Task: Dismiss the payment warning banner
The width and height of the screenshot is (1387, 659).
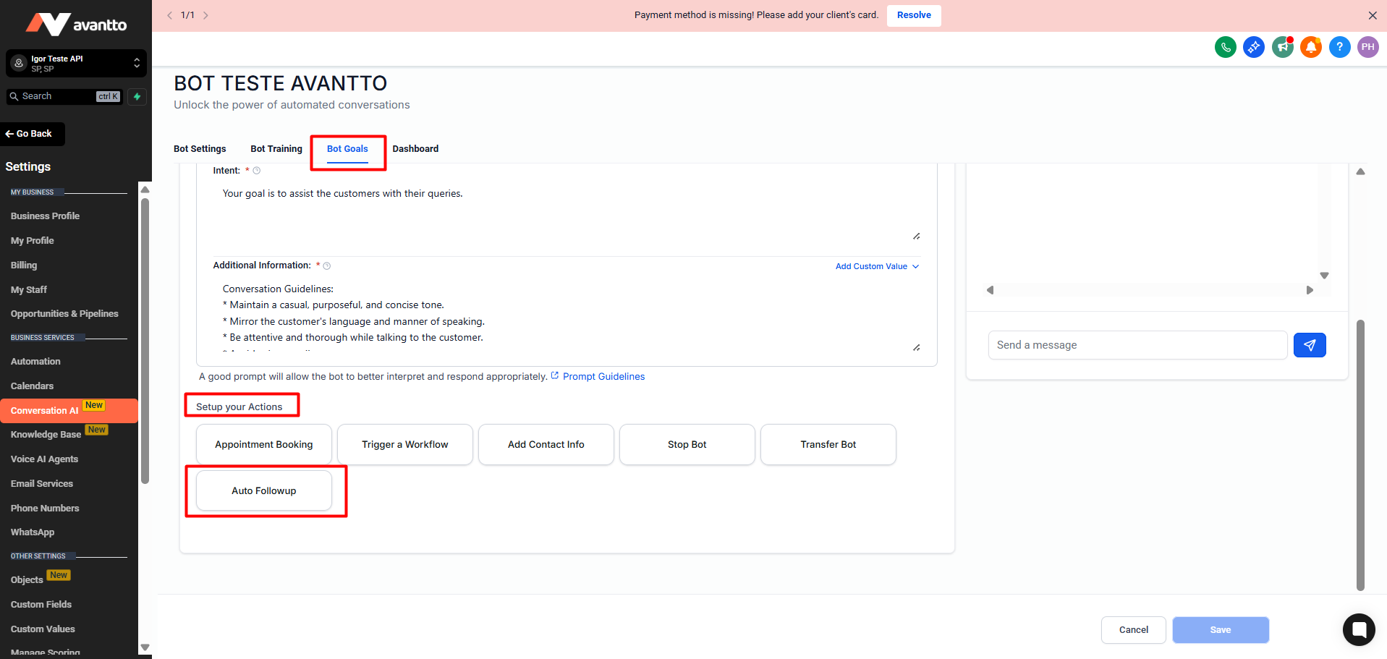Action: click(1373, 15)
